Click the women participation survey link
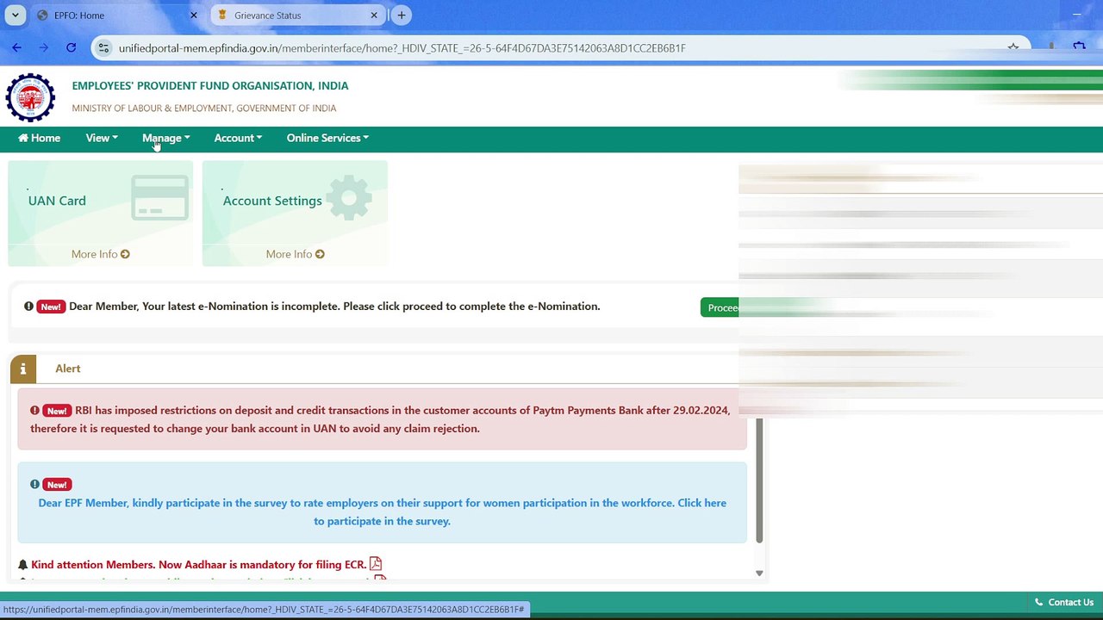1103x620 pixels. click(x=382, y=512)
